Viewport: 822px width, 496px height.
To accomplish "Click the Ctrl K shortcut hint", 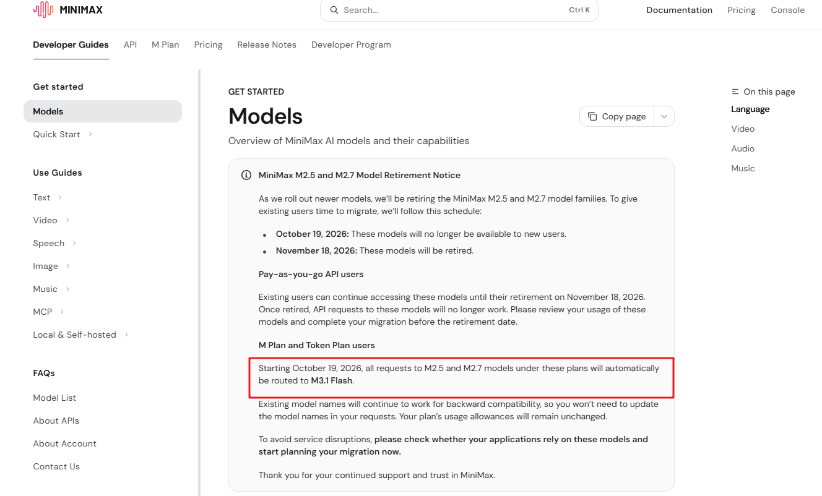I will pos(579,10).
